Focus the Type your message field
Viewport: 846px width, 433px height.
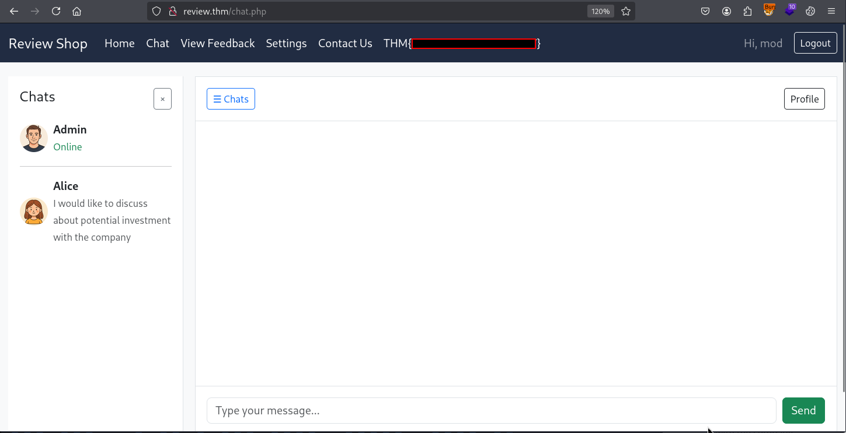point(491,410)
